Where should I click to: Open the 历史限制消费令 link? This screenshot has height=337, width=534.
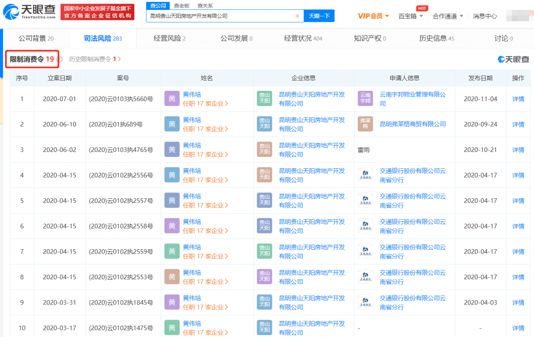pos(94,59)
